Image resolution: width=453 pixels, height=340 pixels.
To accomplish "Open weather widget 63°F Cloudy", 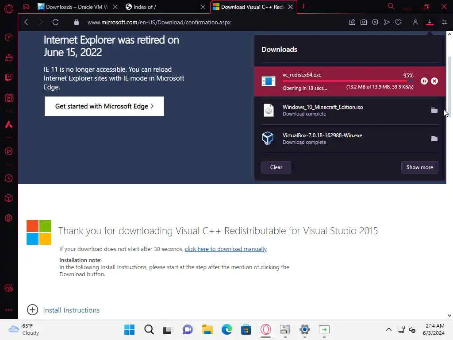I will 24,329.
